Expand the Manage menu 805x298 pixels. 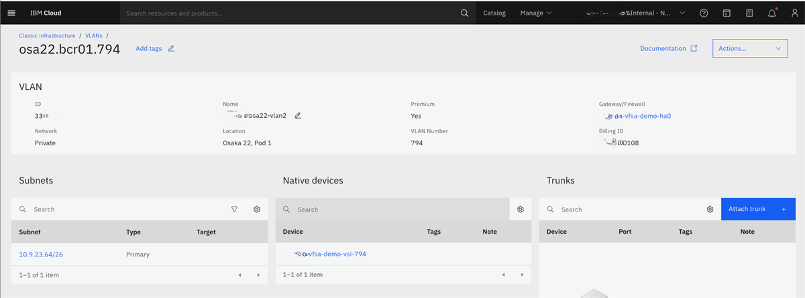[x=536, y=13]
